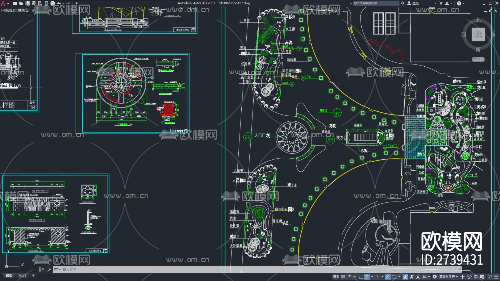Expand the Undo history arrow
Viewport: 500px width, 281px height.
tap(63, 3)
